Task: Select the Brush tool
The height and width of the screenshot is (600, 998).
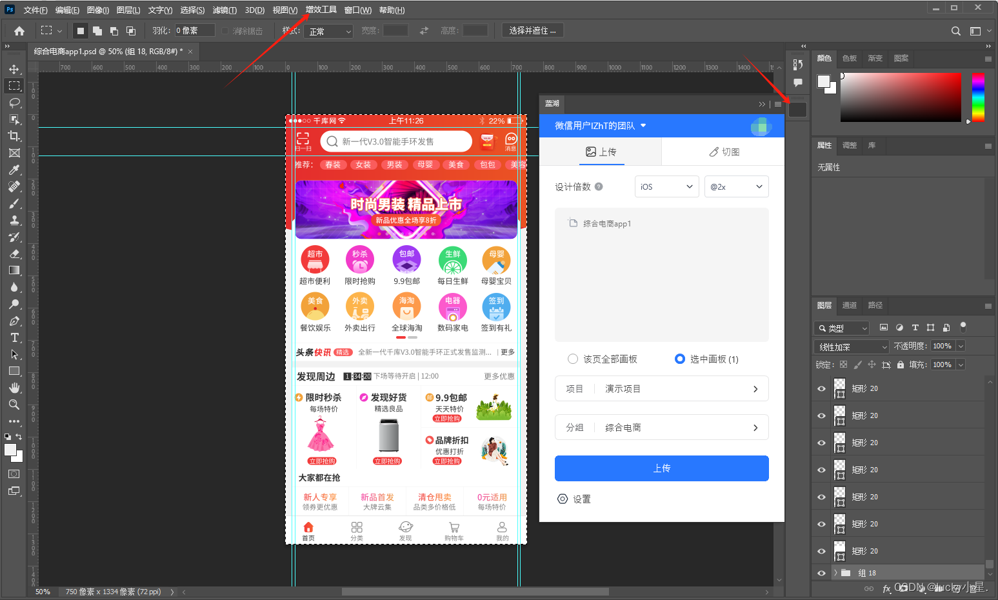Action: [14, 203]
